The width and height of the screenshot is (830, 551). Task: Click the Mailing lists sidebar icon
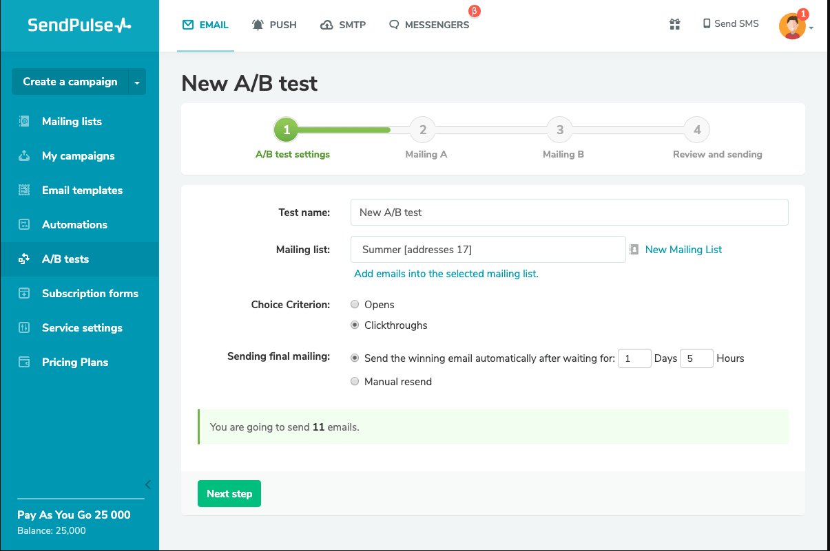(24, 122)
